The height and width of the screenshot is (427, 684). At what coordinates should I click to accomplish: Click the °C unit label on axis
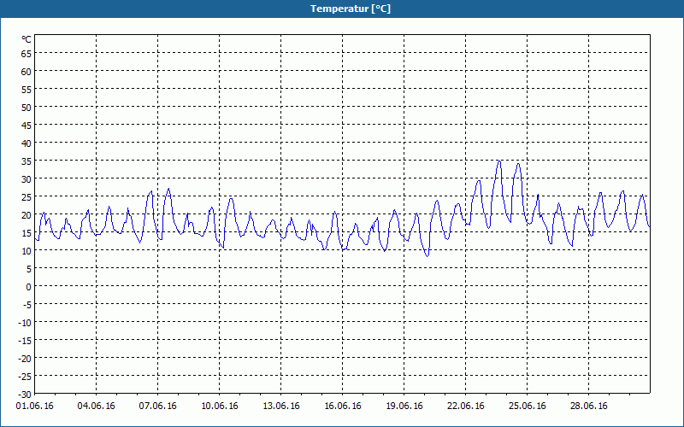(x=27, y=39)
